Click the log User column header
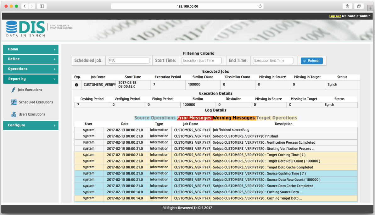The height and width of the screenshot is (215, 375). [x=89, y=124]
